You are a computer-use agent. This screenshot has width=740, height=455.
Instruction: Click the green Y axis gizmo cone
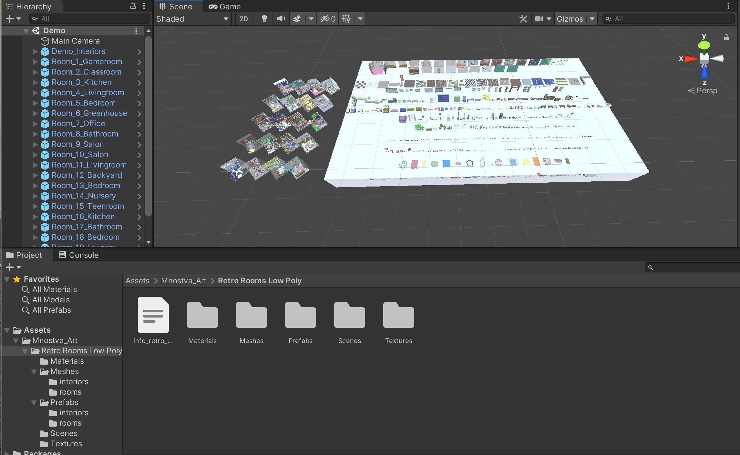pos(704,46)
